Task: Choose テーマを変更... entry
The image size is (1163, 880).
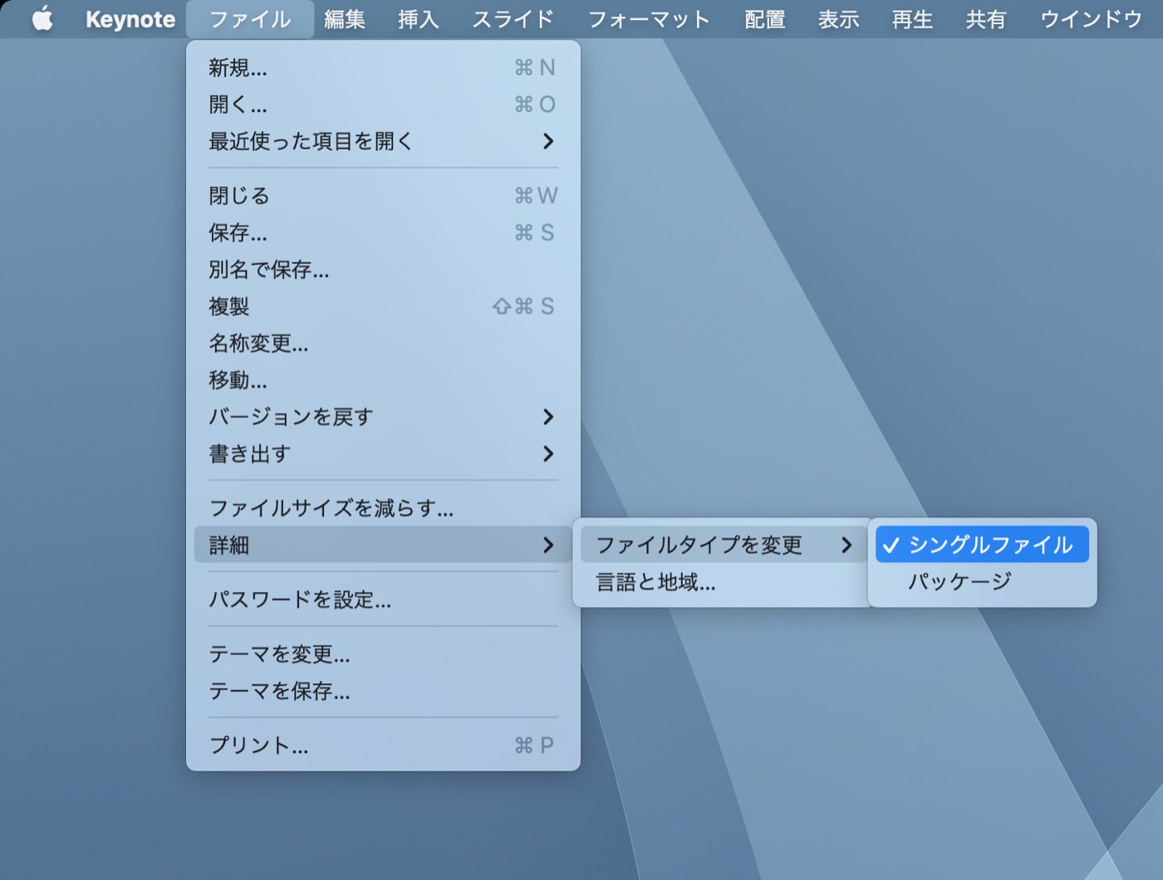Action: click(383, 654)
